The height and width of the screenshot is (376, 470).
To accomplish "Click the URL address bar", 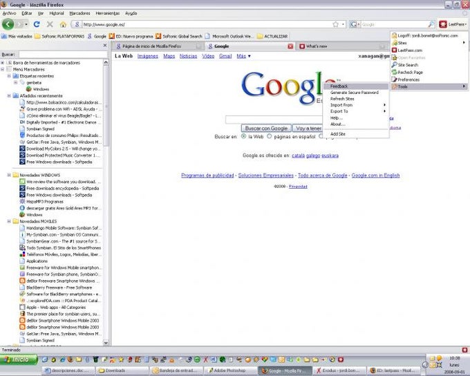I will click(207, 24).
